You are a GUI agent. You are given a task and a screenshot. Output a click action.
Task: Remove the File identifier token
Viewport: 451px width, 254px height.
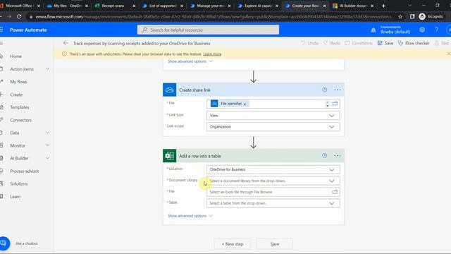tap(245, 104)
